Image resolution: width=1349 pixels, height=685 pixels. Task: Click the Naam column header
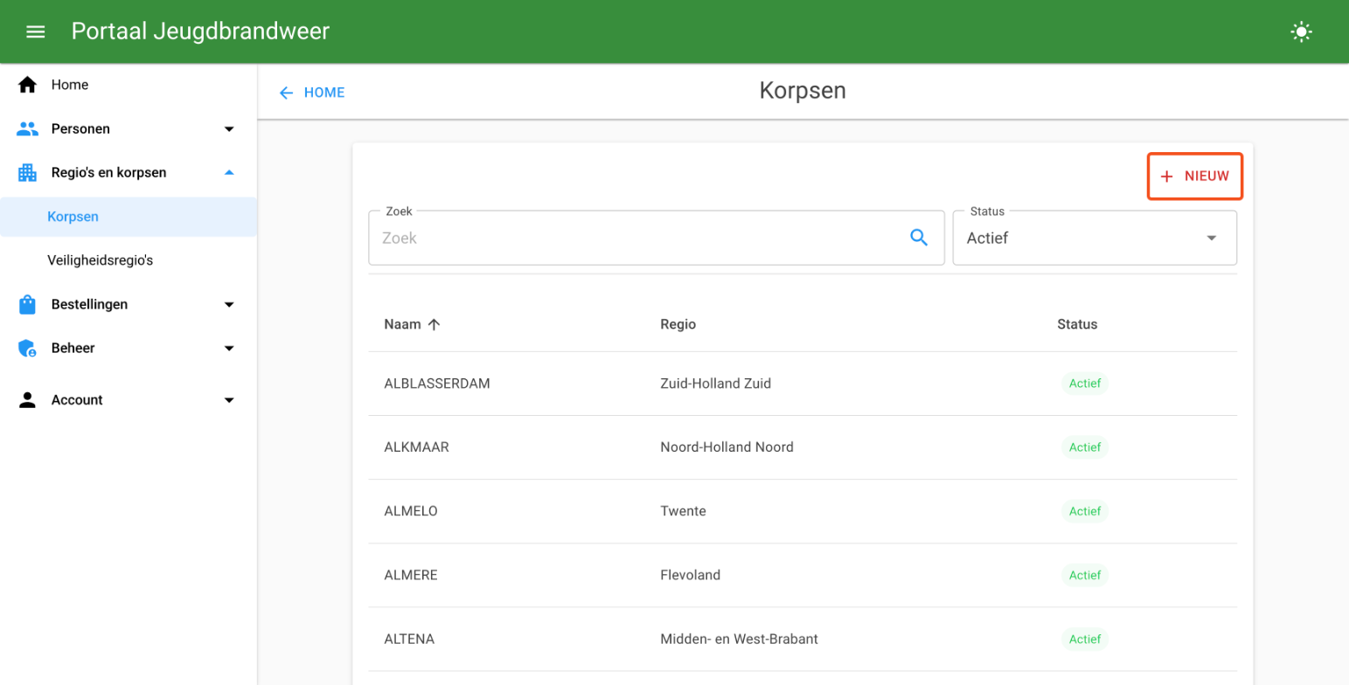pos(402,324)
